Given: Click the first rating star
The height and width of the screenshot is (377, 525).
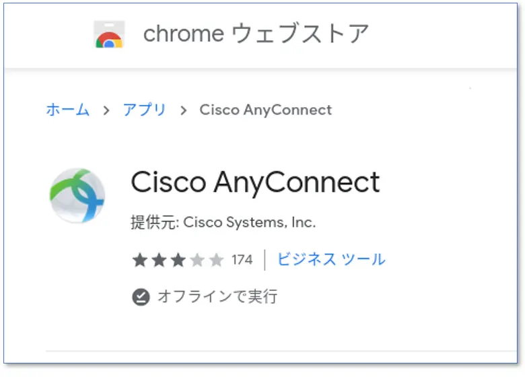Looking at the screenshot, I should (x=139, y=260).
